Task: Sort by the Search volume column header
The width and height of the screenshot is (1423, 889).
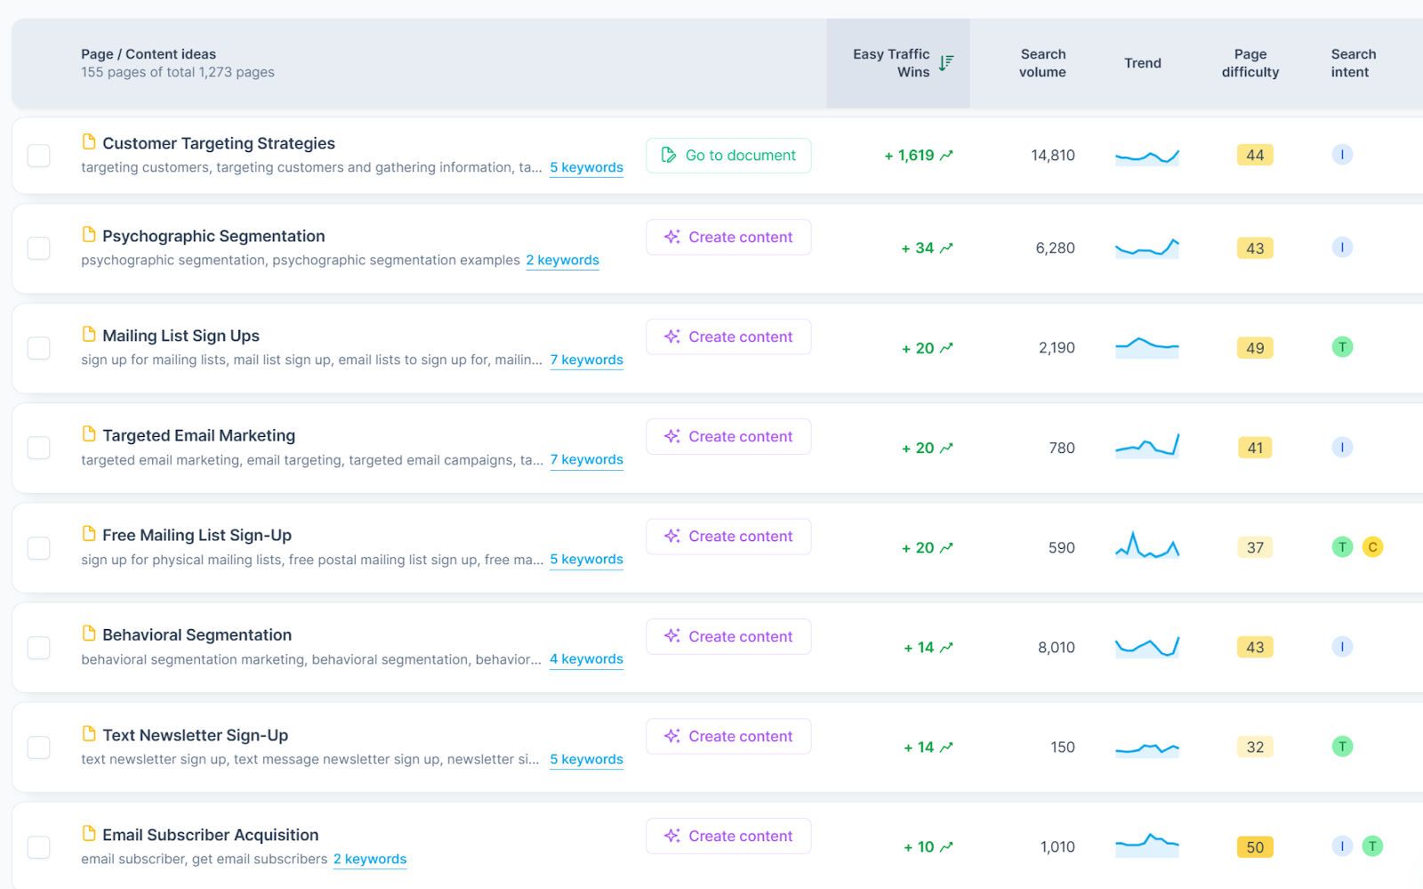Action: pos(1042,63)
